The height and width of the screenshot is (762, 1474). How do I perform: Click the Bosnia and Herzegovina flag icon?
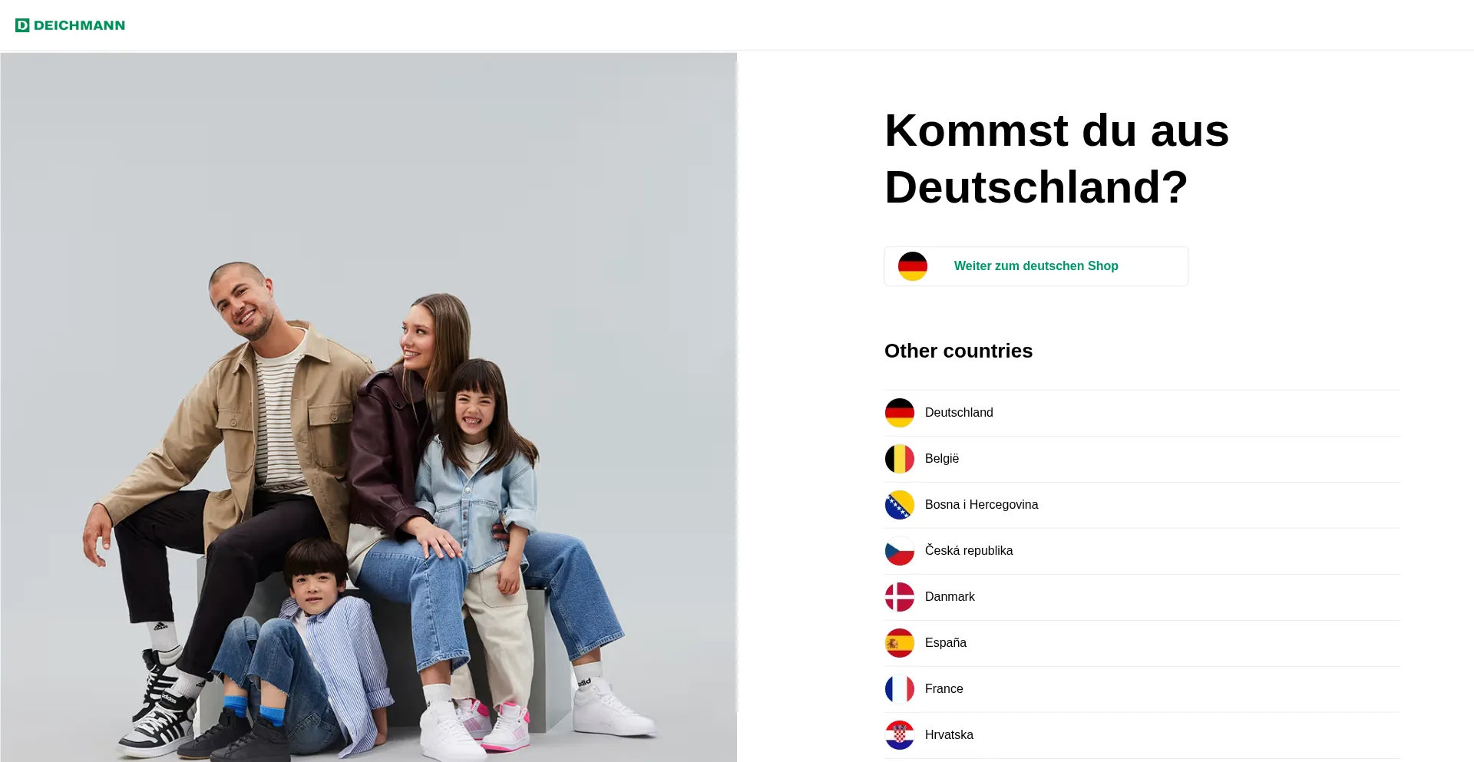coord(900,505)
